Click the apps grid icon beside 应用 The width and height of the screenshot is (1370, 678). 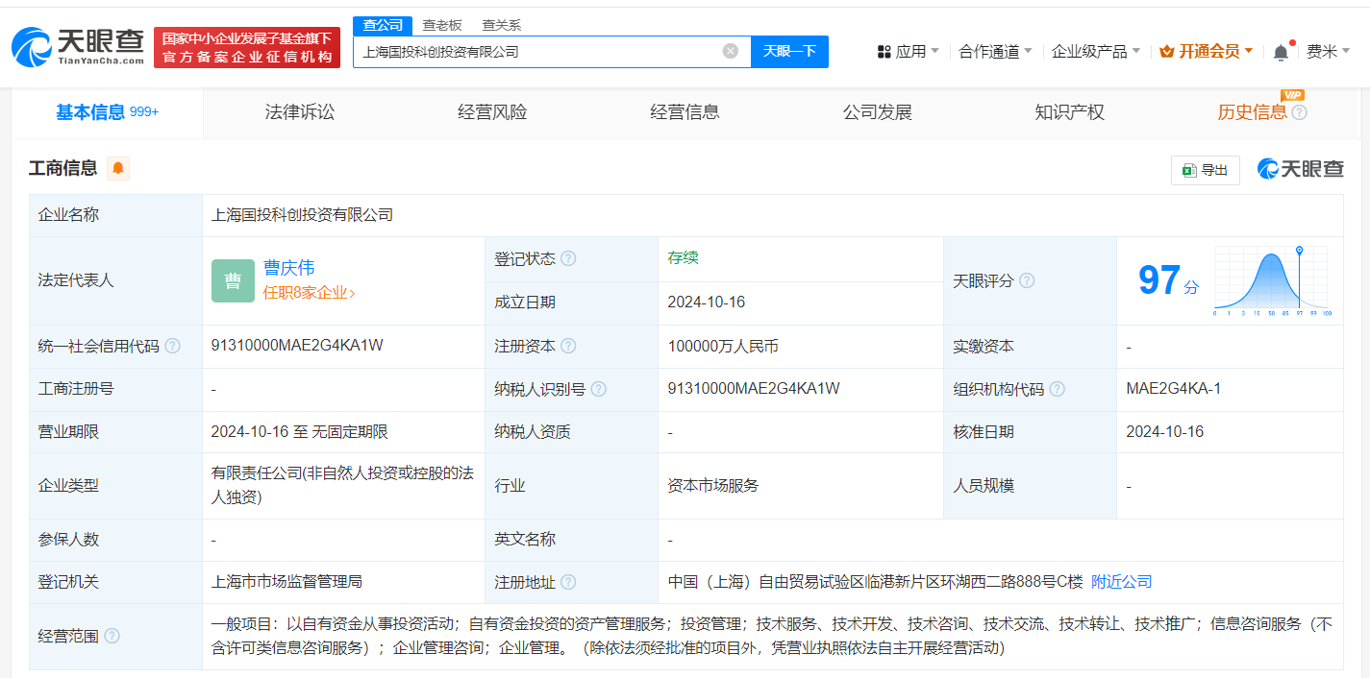coord(884,51)
